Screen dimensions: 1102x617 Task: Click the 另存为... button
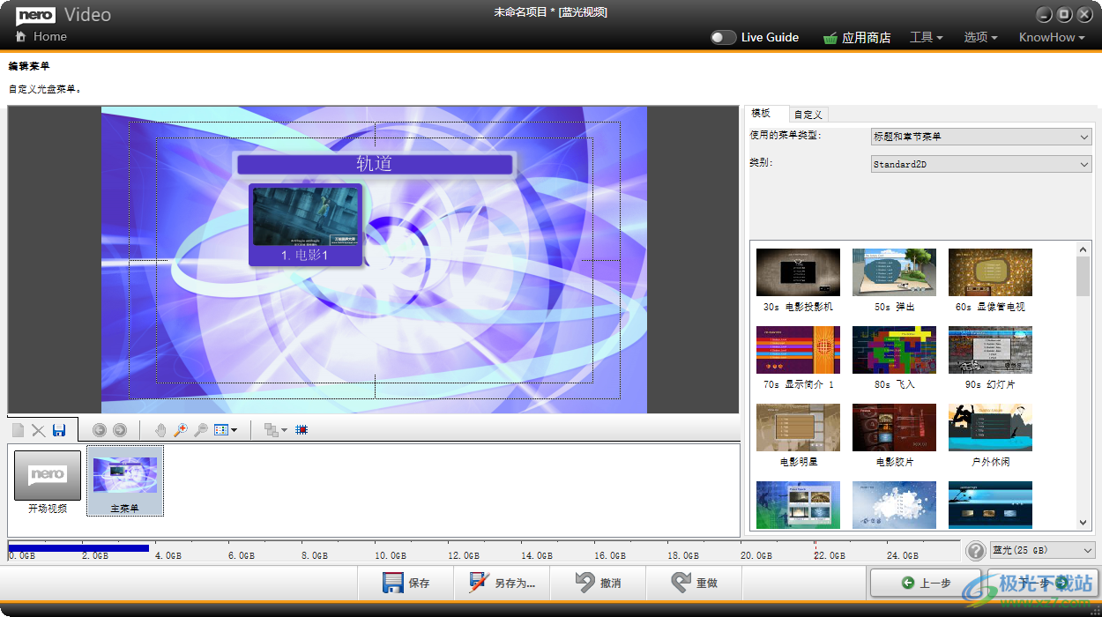point(502,583)
